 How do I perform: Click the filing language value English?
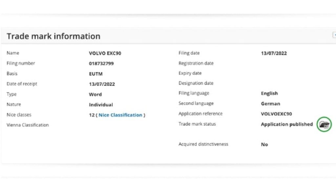(x=269, y=94)
